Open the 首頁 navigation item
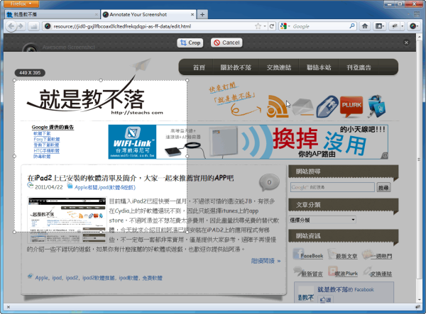426x314 pixels. click(x=199, y=67)
